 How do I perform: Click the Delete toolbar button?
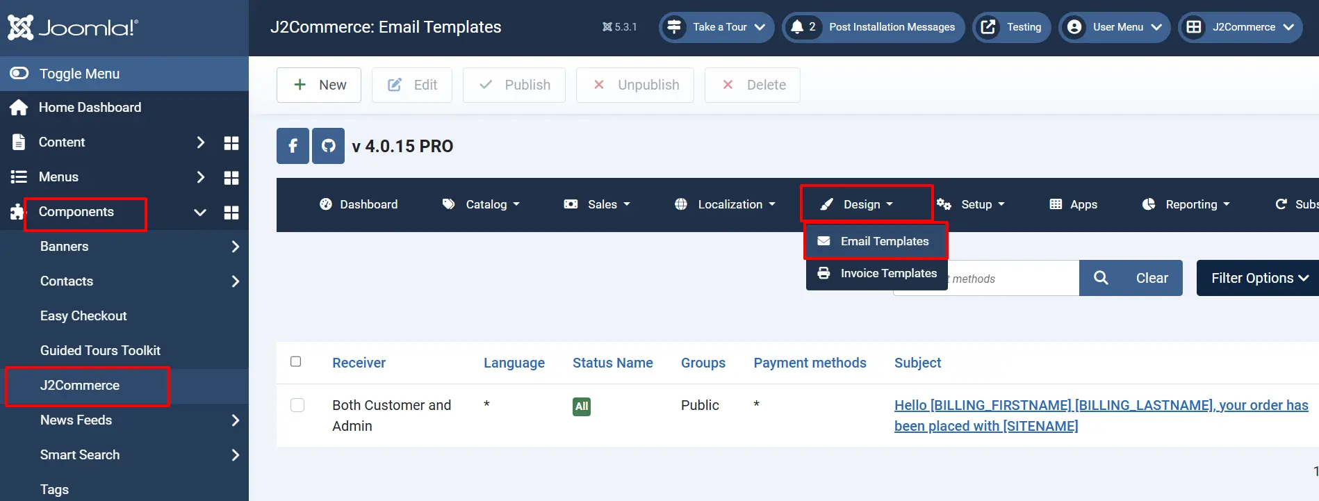pyautogui.click(x=753, y=85)
